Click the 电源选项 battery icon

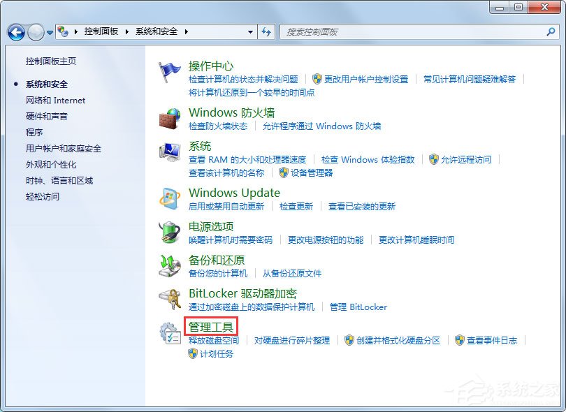170,233
